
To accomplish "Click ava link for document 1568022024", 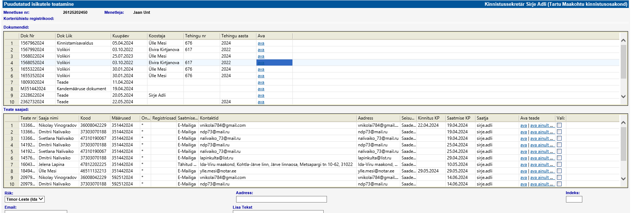I will [x=261, y=56].
